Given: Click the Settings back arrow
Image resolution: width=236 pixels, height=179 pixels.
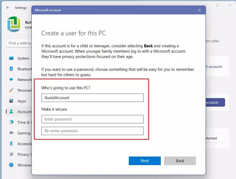Looking at the screenshot, I should click(8, 8).
